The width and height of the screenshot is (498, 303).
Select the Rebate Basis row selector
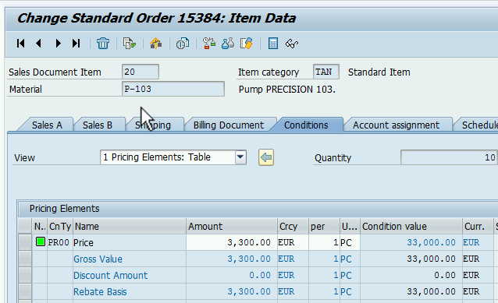25,291
